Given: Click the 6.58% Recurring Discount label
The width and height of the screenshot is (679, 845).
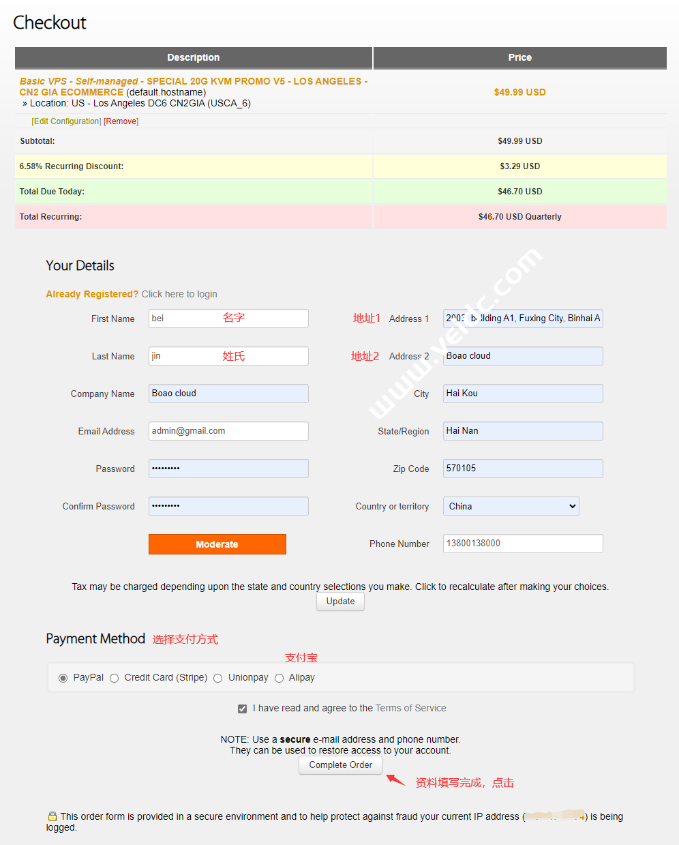Looking at the screenshot, I should [x=72, y=166].
